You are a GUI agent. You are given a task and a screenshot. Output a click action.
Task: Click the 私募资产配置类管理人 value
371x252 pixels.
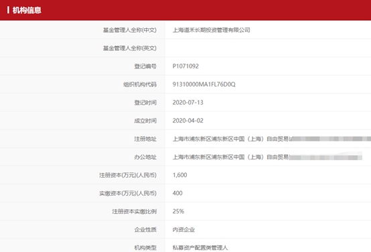click(x=200, y=248)
